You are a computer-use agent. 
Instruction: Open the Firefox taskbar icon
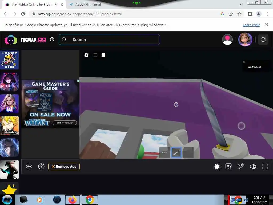click(73, 200)
